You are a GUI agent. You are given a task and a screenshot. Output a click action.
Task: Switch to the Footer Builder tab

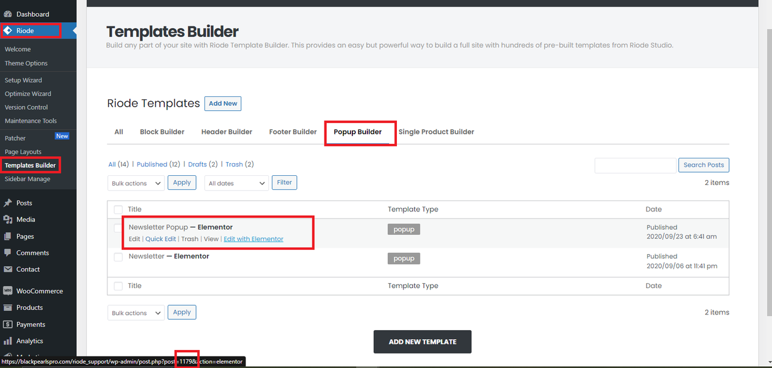[x=293, y=132]
